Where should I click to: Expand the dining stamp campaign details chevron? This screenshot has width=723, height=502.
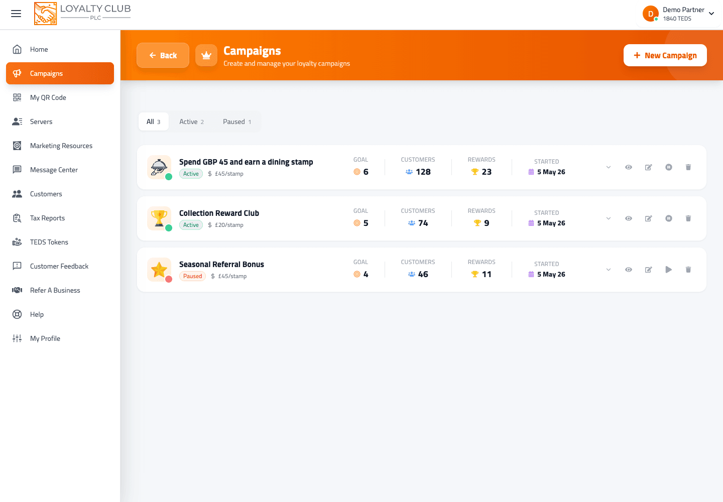(609, 167)
